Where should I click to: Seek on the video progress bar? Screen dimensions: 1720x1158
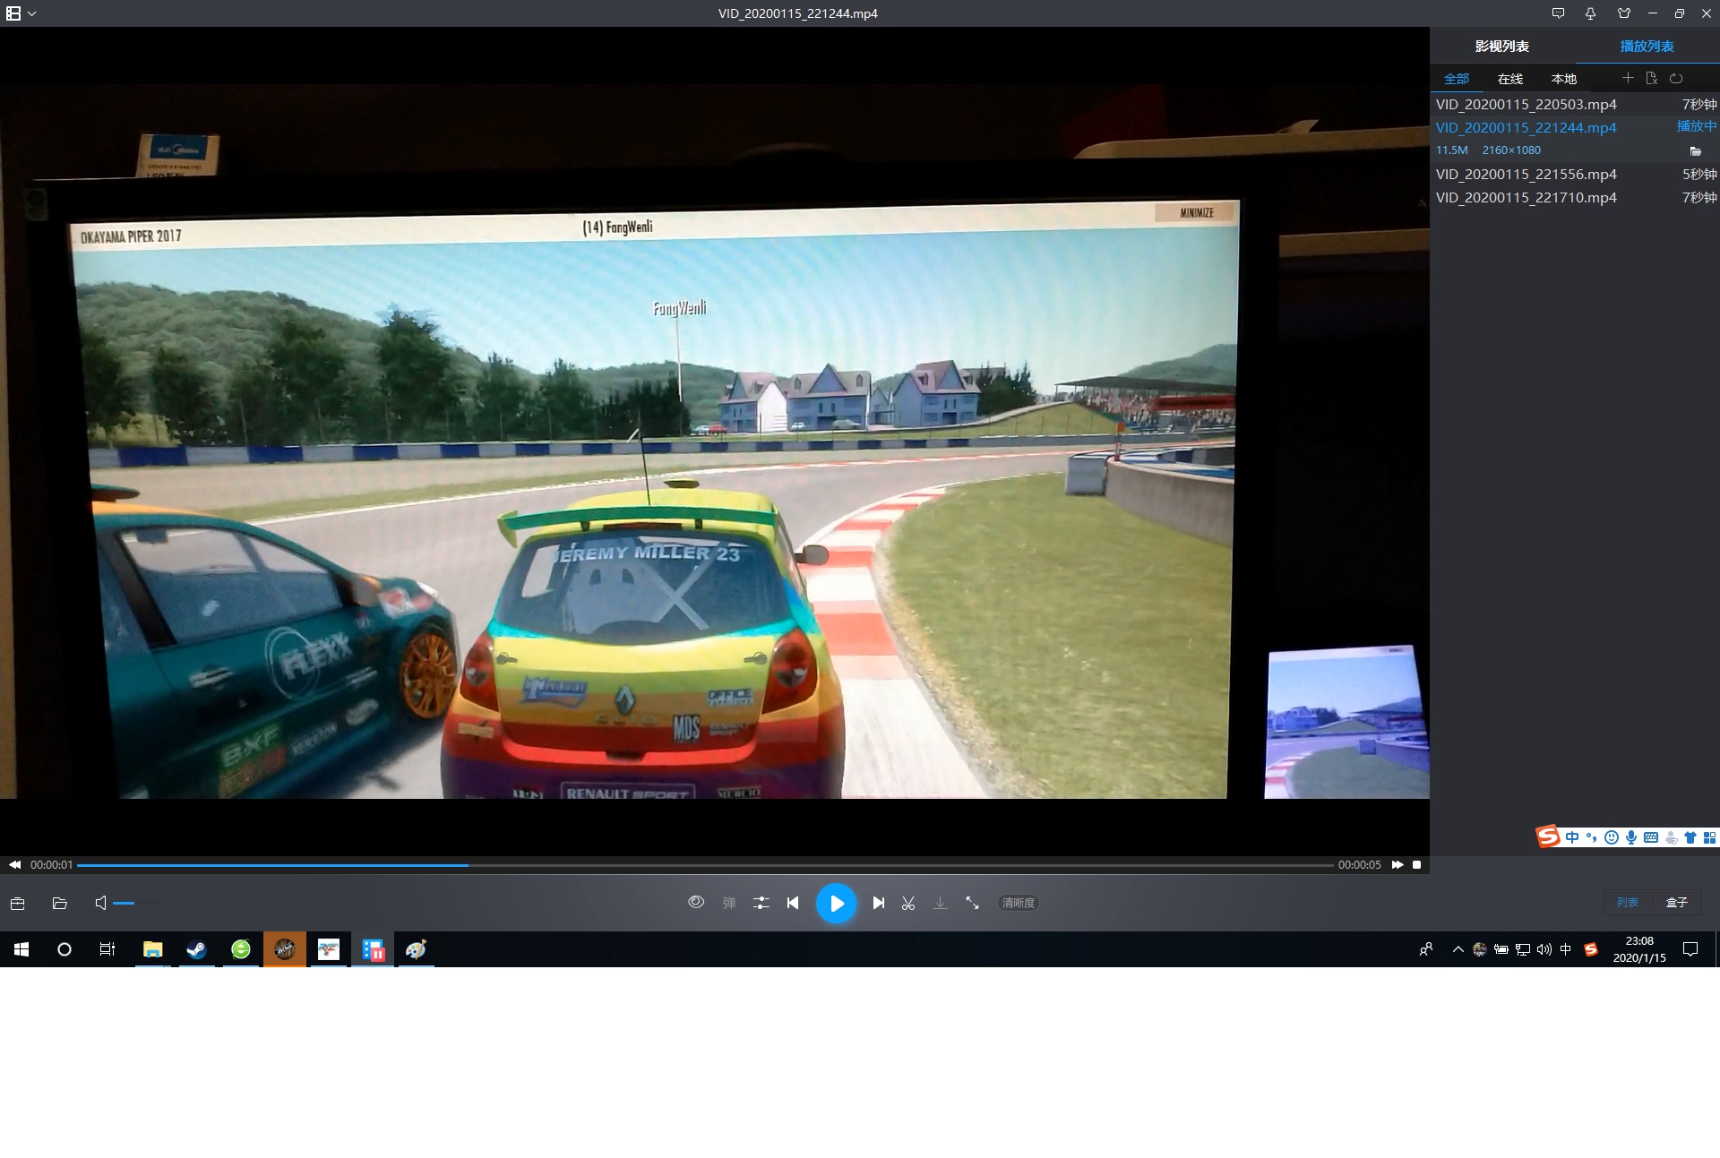705,865
